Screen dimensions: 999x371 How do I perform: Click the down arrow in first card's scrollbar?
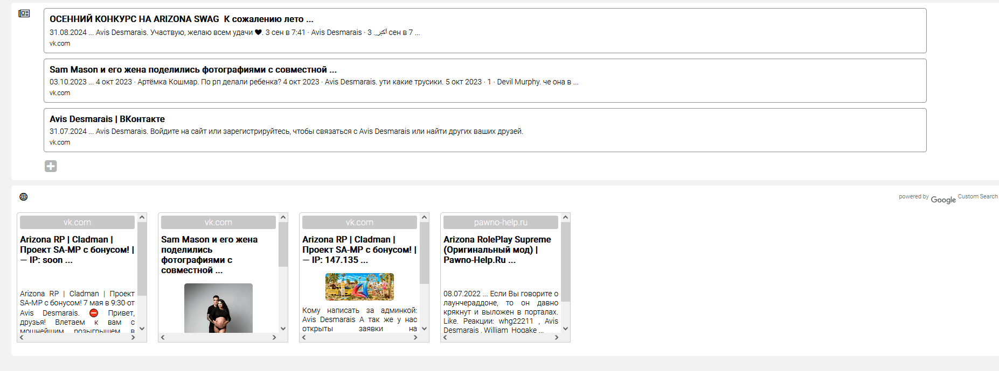coord(142,329)
